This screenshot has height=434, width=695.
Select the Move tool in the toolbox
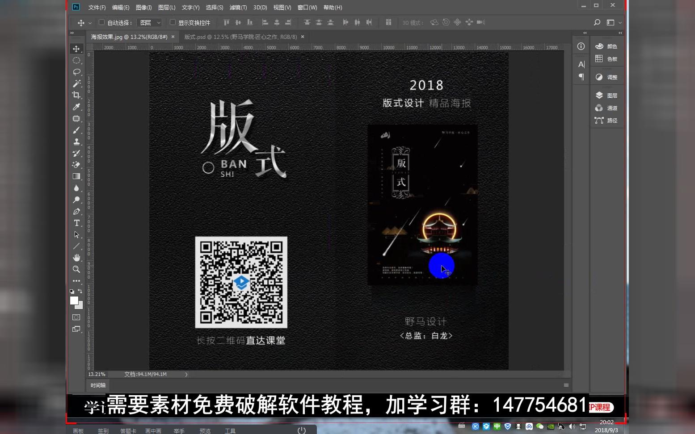tap(76, 49)
